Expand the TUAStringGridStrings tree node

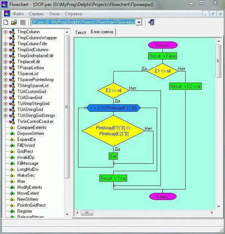[x=5, y=116]
